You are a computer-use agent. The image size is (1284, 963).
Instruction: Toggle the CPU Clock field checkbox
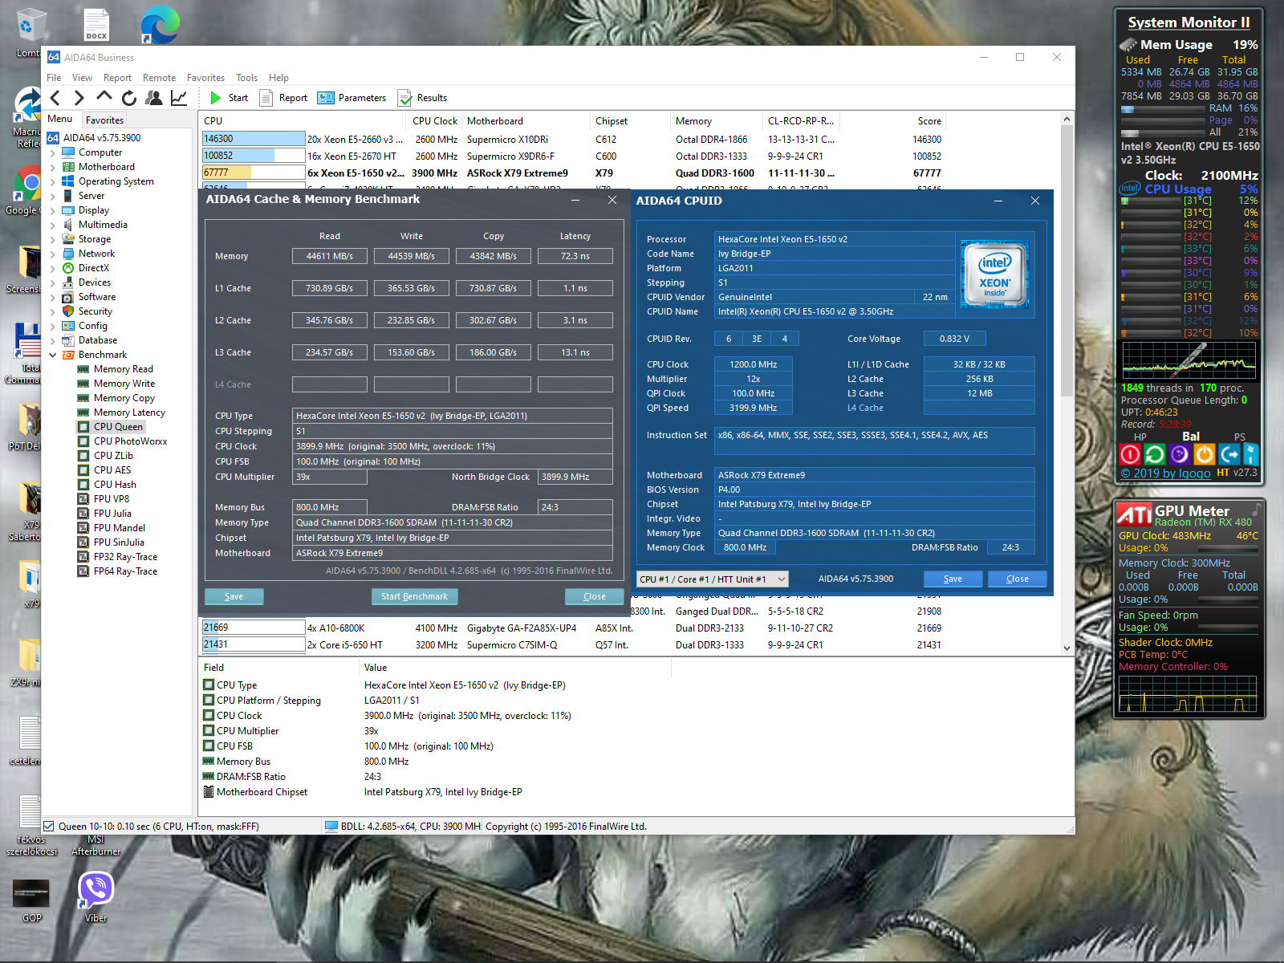(x=209, y=715)
